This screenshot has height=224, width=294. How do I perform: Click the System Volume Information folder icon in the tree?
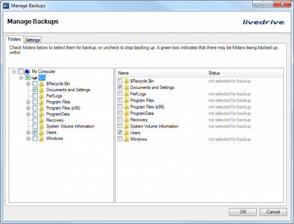click(x=41, y=126)
